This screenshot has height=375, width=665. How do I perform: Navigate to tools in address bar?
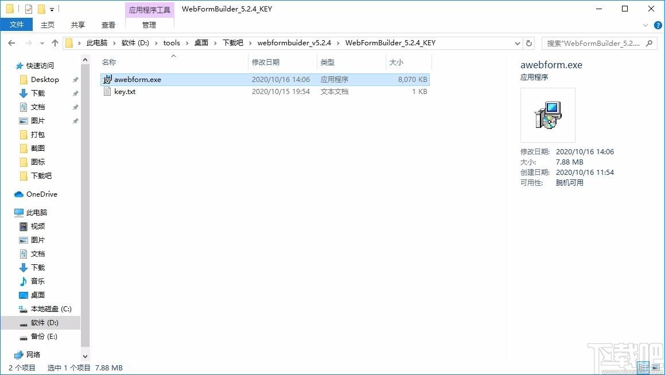coord(172,43)
